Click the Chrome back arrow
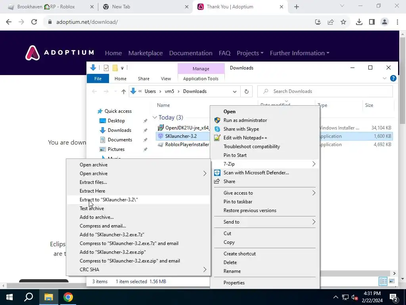Viewport: 406px width, 305px height. coord(9,22)
